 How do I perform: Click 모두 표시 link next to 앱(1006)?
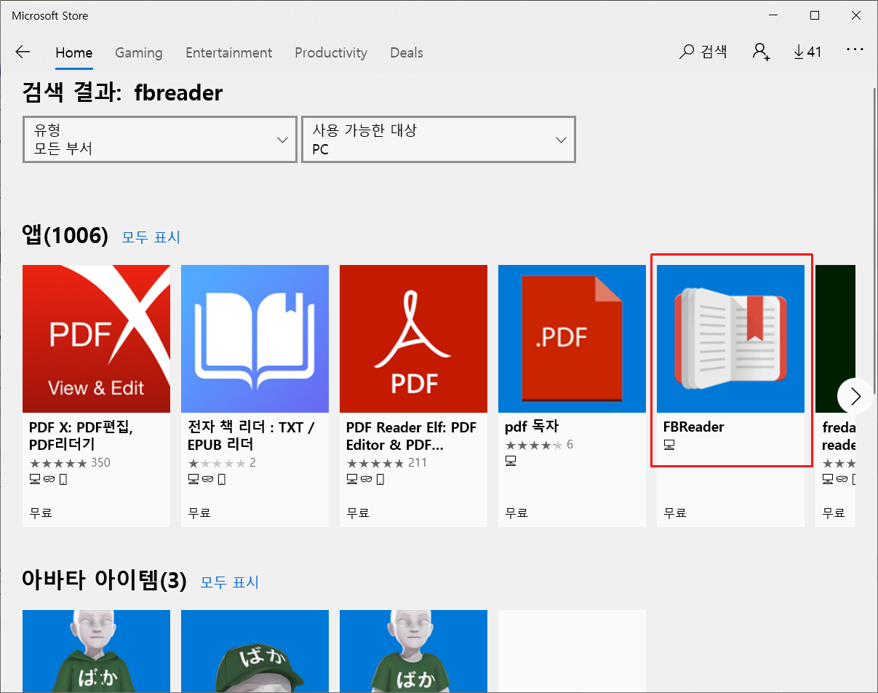click(x=151, y=237)
